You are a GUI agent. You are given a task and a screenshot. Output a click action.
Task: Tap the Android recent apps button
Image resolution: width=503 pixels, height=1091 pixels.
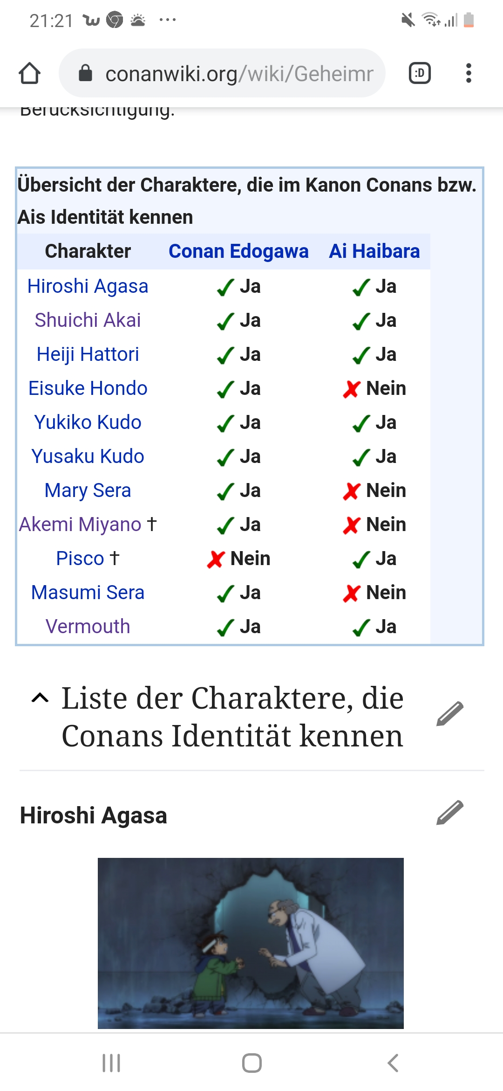coord(111,1063)
